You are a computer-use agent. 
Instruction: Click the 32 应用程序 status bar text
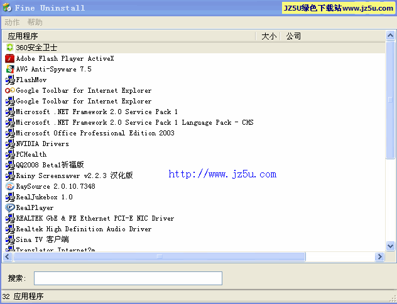[23, 296]
